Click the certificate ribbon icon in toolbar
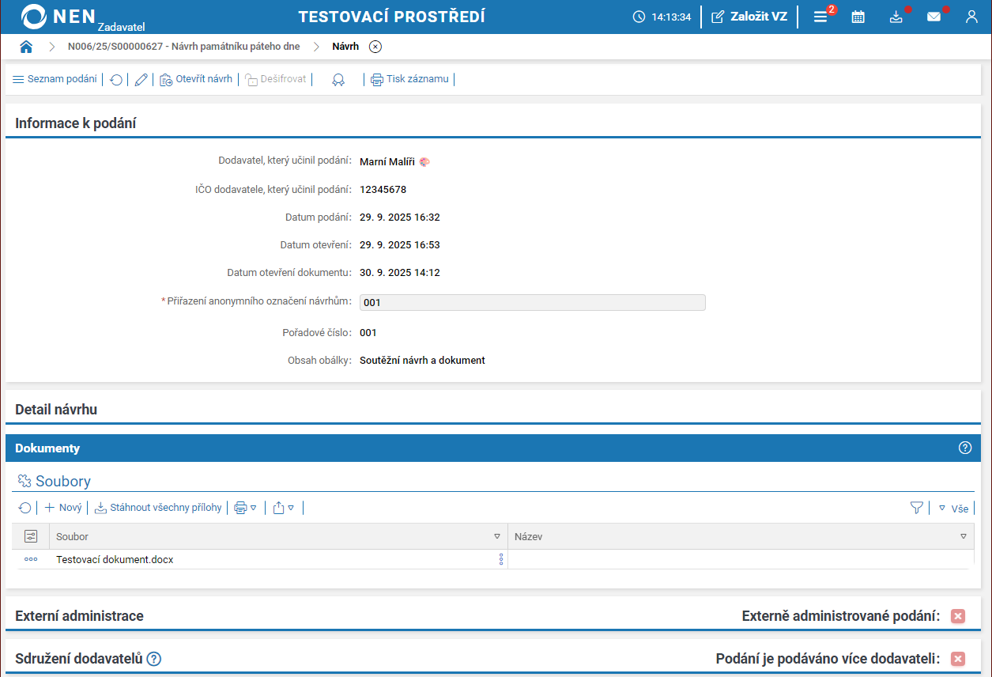Screen dimensions: 992x677 coord(338,79)
